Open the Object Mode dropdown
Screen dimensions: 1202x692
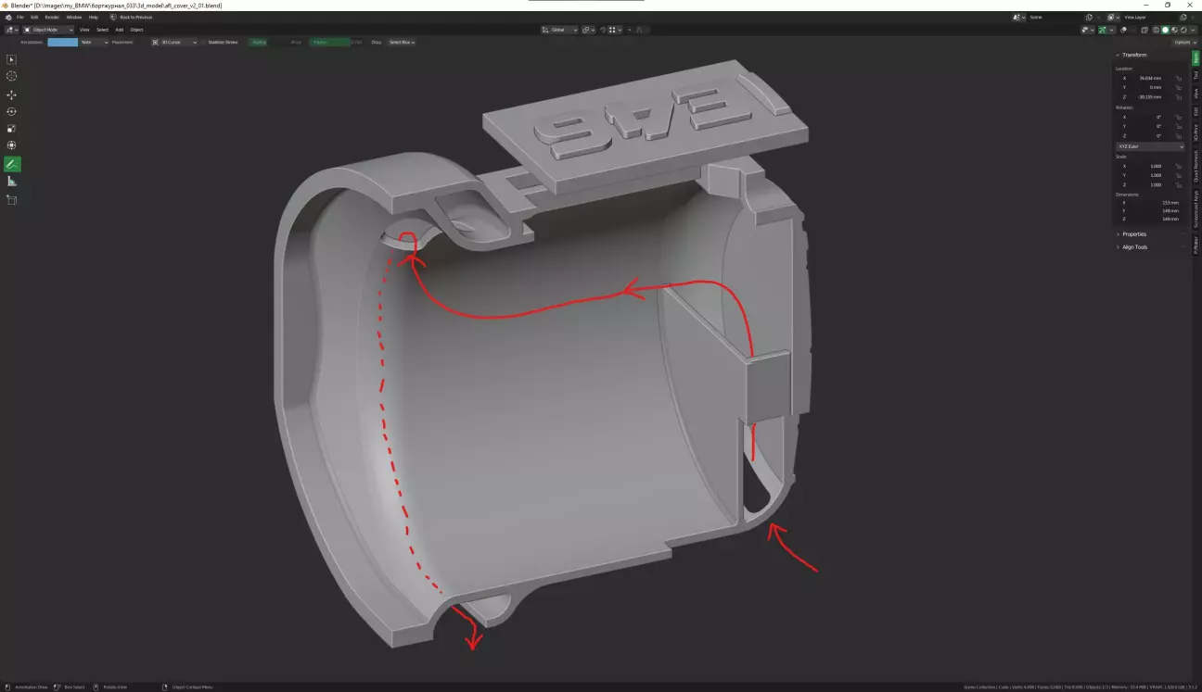[48, 30]
